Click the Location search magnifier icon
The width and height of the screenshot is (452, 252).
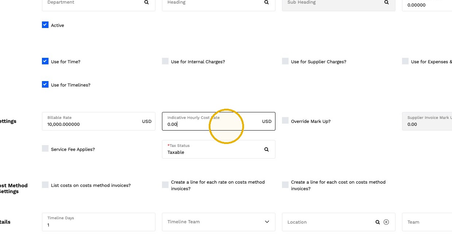378,222
